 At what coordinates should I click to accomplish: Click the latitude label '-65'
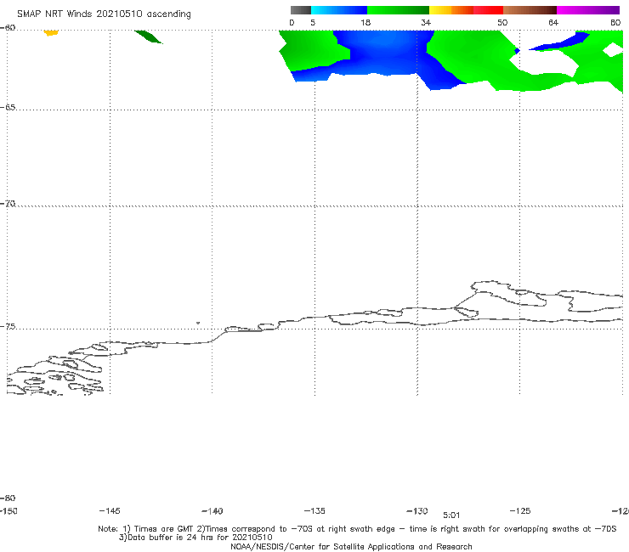pos(8,108)
